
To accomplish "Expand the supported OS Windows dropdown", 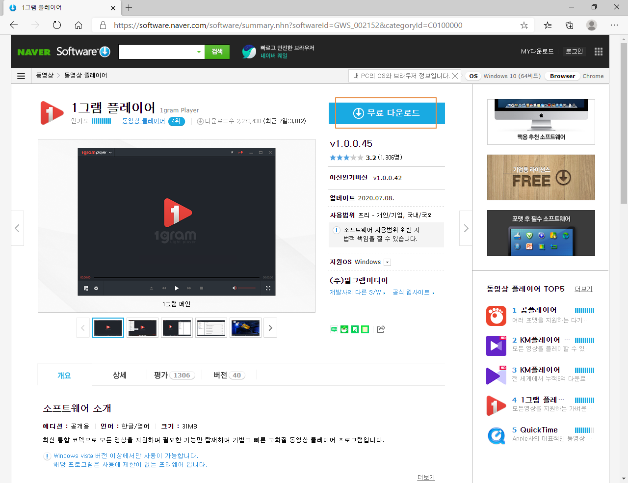I will click(387, 262).
